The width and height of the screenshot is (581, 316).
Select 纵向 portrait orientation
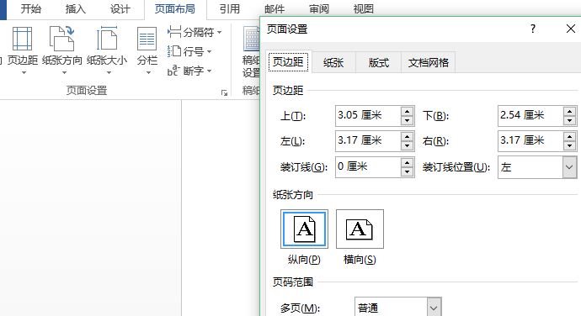click(304, 229)
